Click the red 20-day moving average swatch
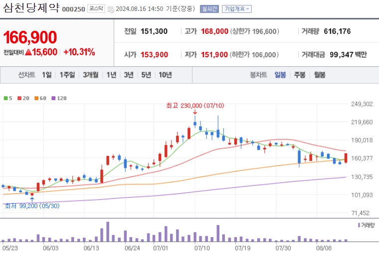The image size is (379, 254). (x=19, y=98)
